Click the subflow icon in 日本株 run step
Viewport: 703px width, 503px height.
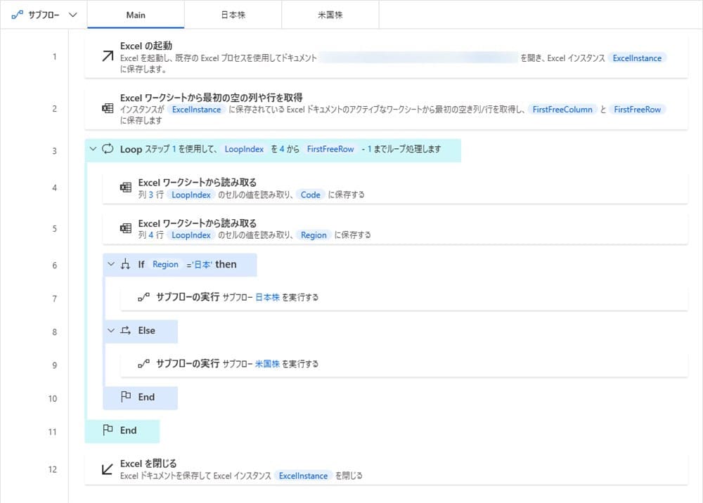point(143,297)
